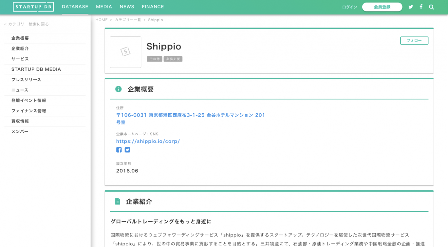The width and height of the screenshot is (448, 247).
Task: Click the 2016.06 founding date value
Action: pos(127,171)
